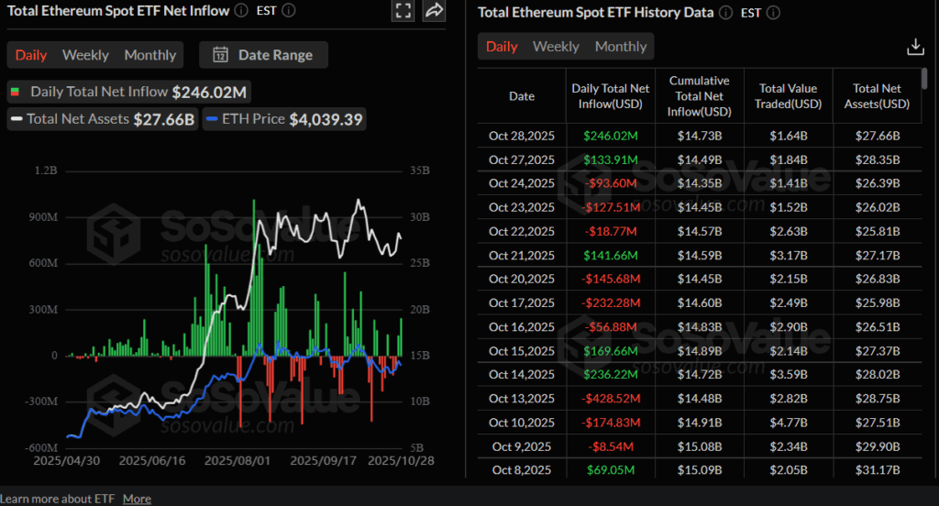
Task: Click the $69.05M inflow value
Action: [610, 470]
